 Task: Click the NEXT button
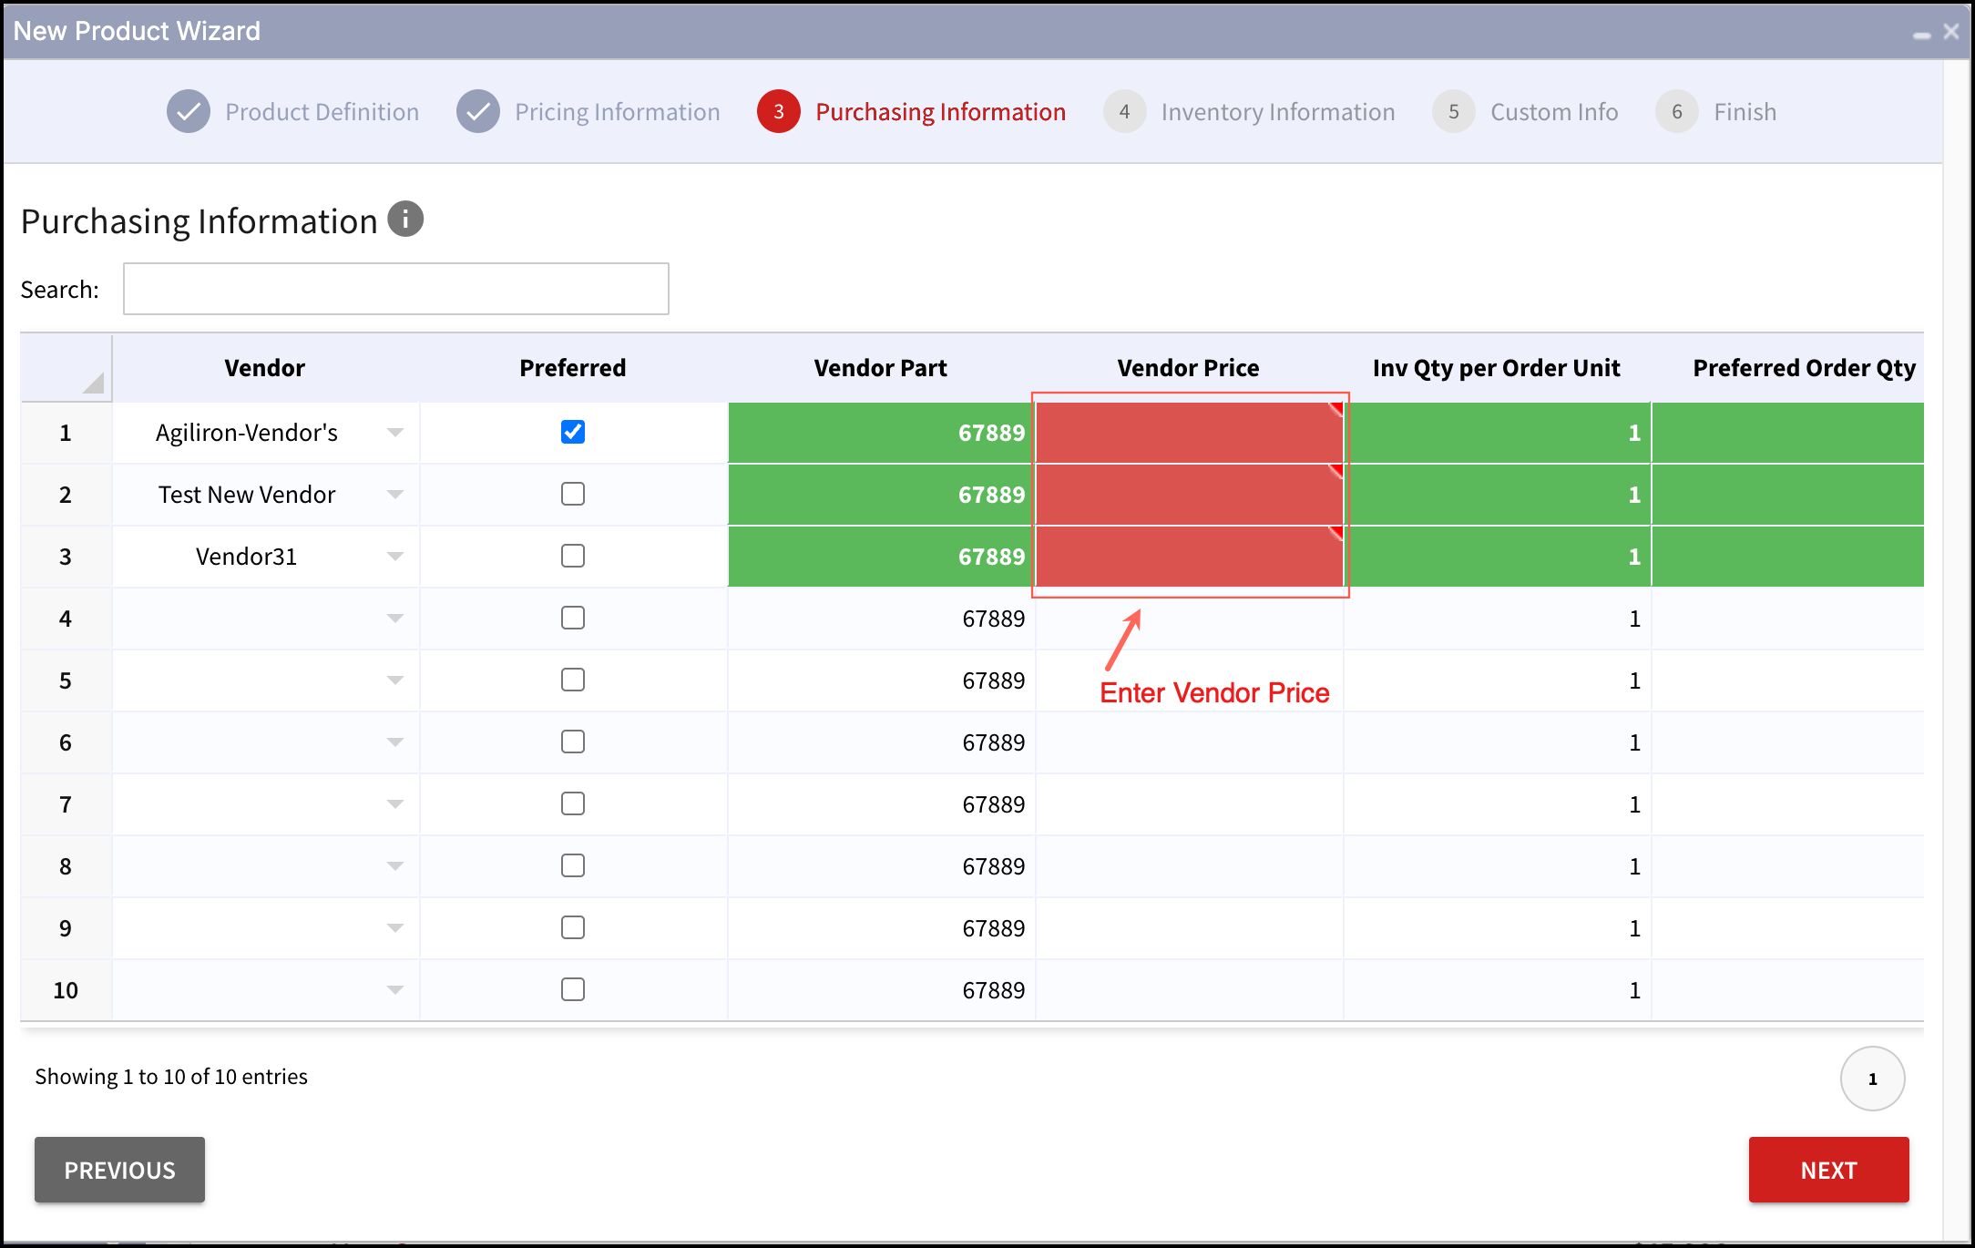click(x=1828, y=1170)
